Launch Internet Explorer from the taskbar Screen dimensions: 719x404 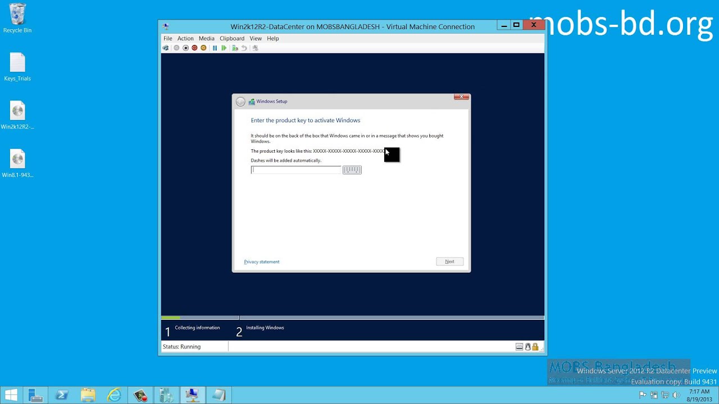coord(114,395)
